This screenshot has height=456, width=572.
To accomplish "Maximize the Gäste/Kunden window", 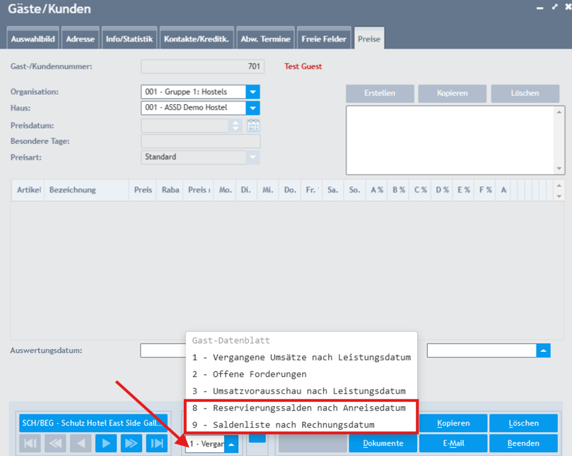I will pos(554,8).
